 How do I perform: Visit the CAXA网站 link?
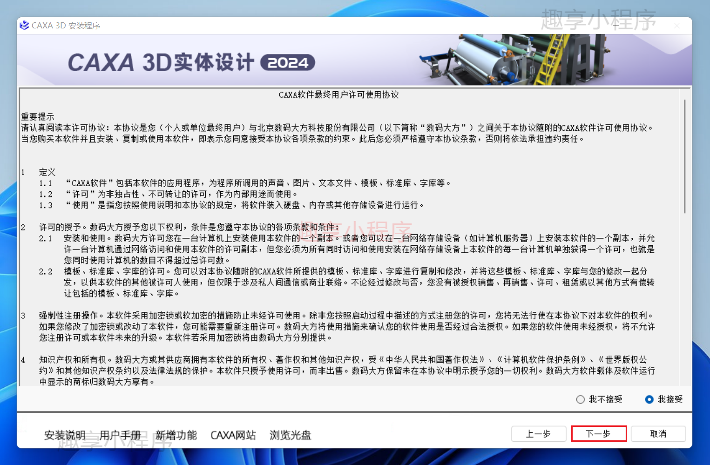coord(233,435)
